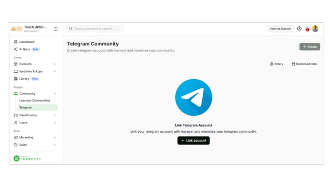This screenshot has height=187, width=333.
Task: Click the Sales tag icon
Action: (16, 145)
